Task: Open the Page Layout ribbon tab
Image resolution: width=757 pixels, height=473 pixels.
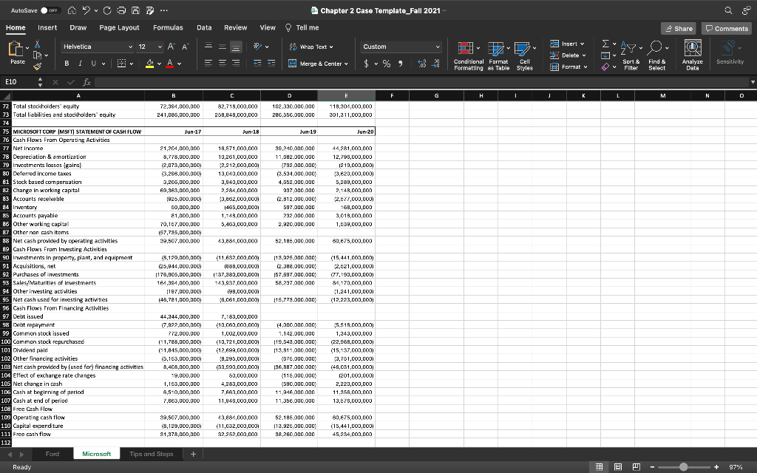Action: [x=119, y=28]
